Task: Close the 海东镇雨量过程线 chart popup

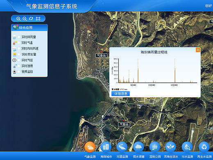Action: [x=198, y=50]
